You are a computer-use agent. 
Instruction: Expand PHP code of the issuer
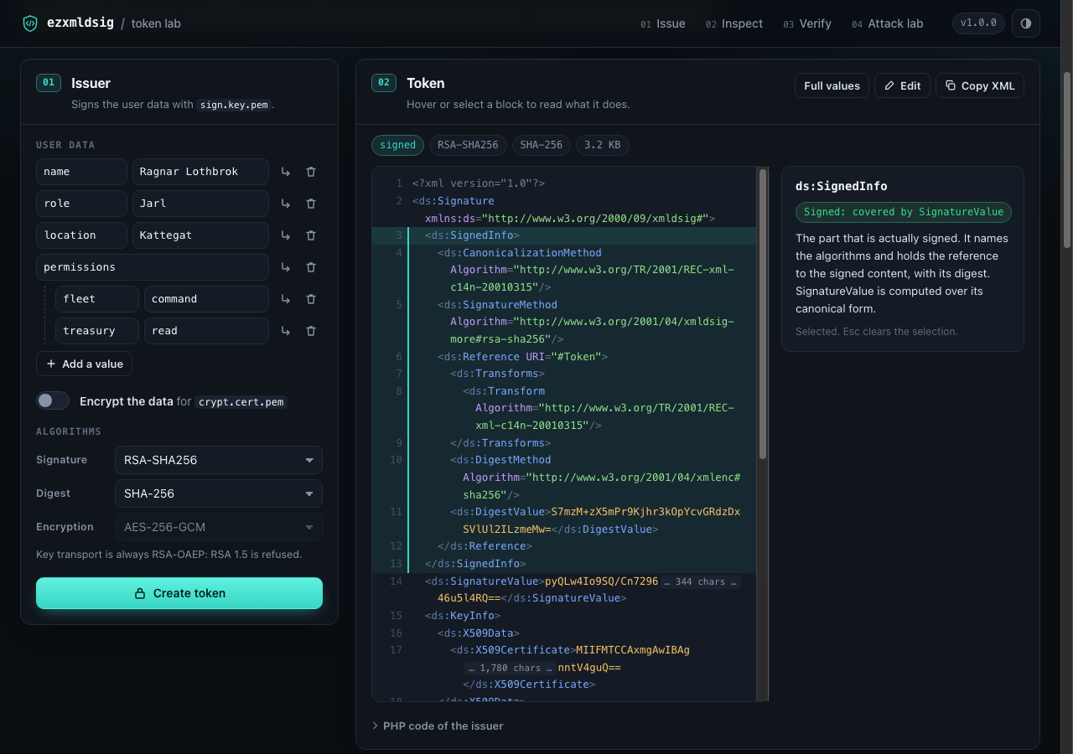coord(438,726)
